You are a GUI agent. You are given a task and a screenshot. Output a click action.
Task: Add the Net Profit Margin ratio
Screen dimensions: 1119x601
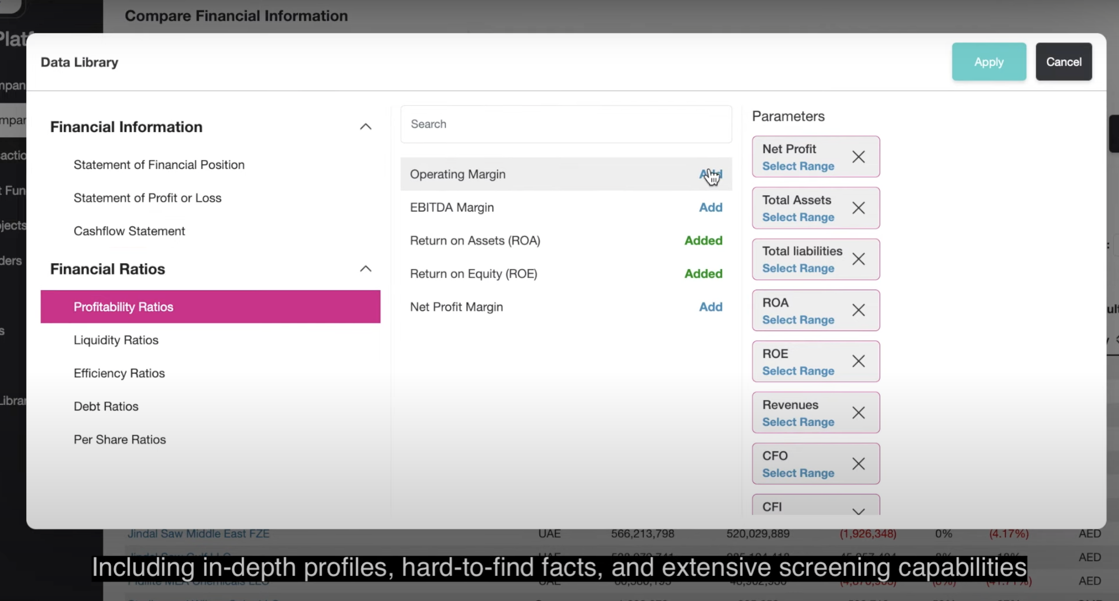tap(710, 307)
